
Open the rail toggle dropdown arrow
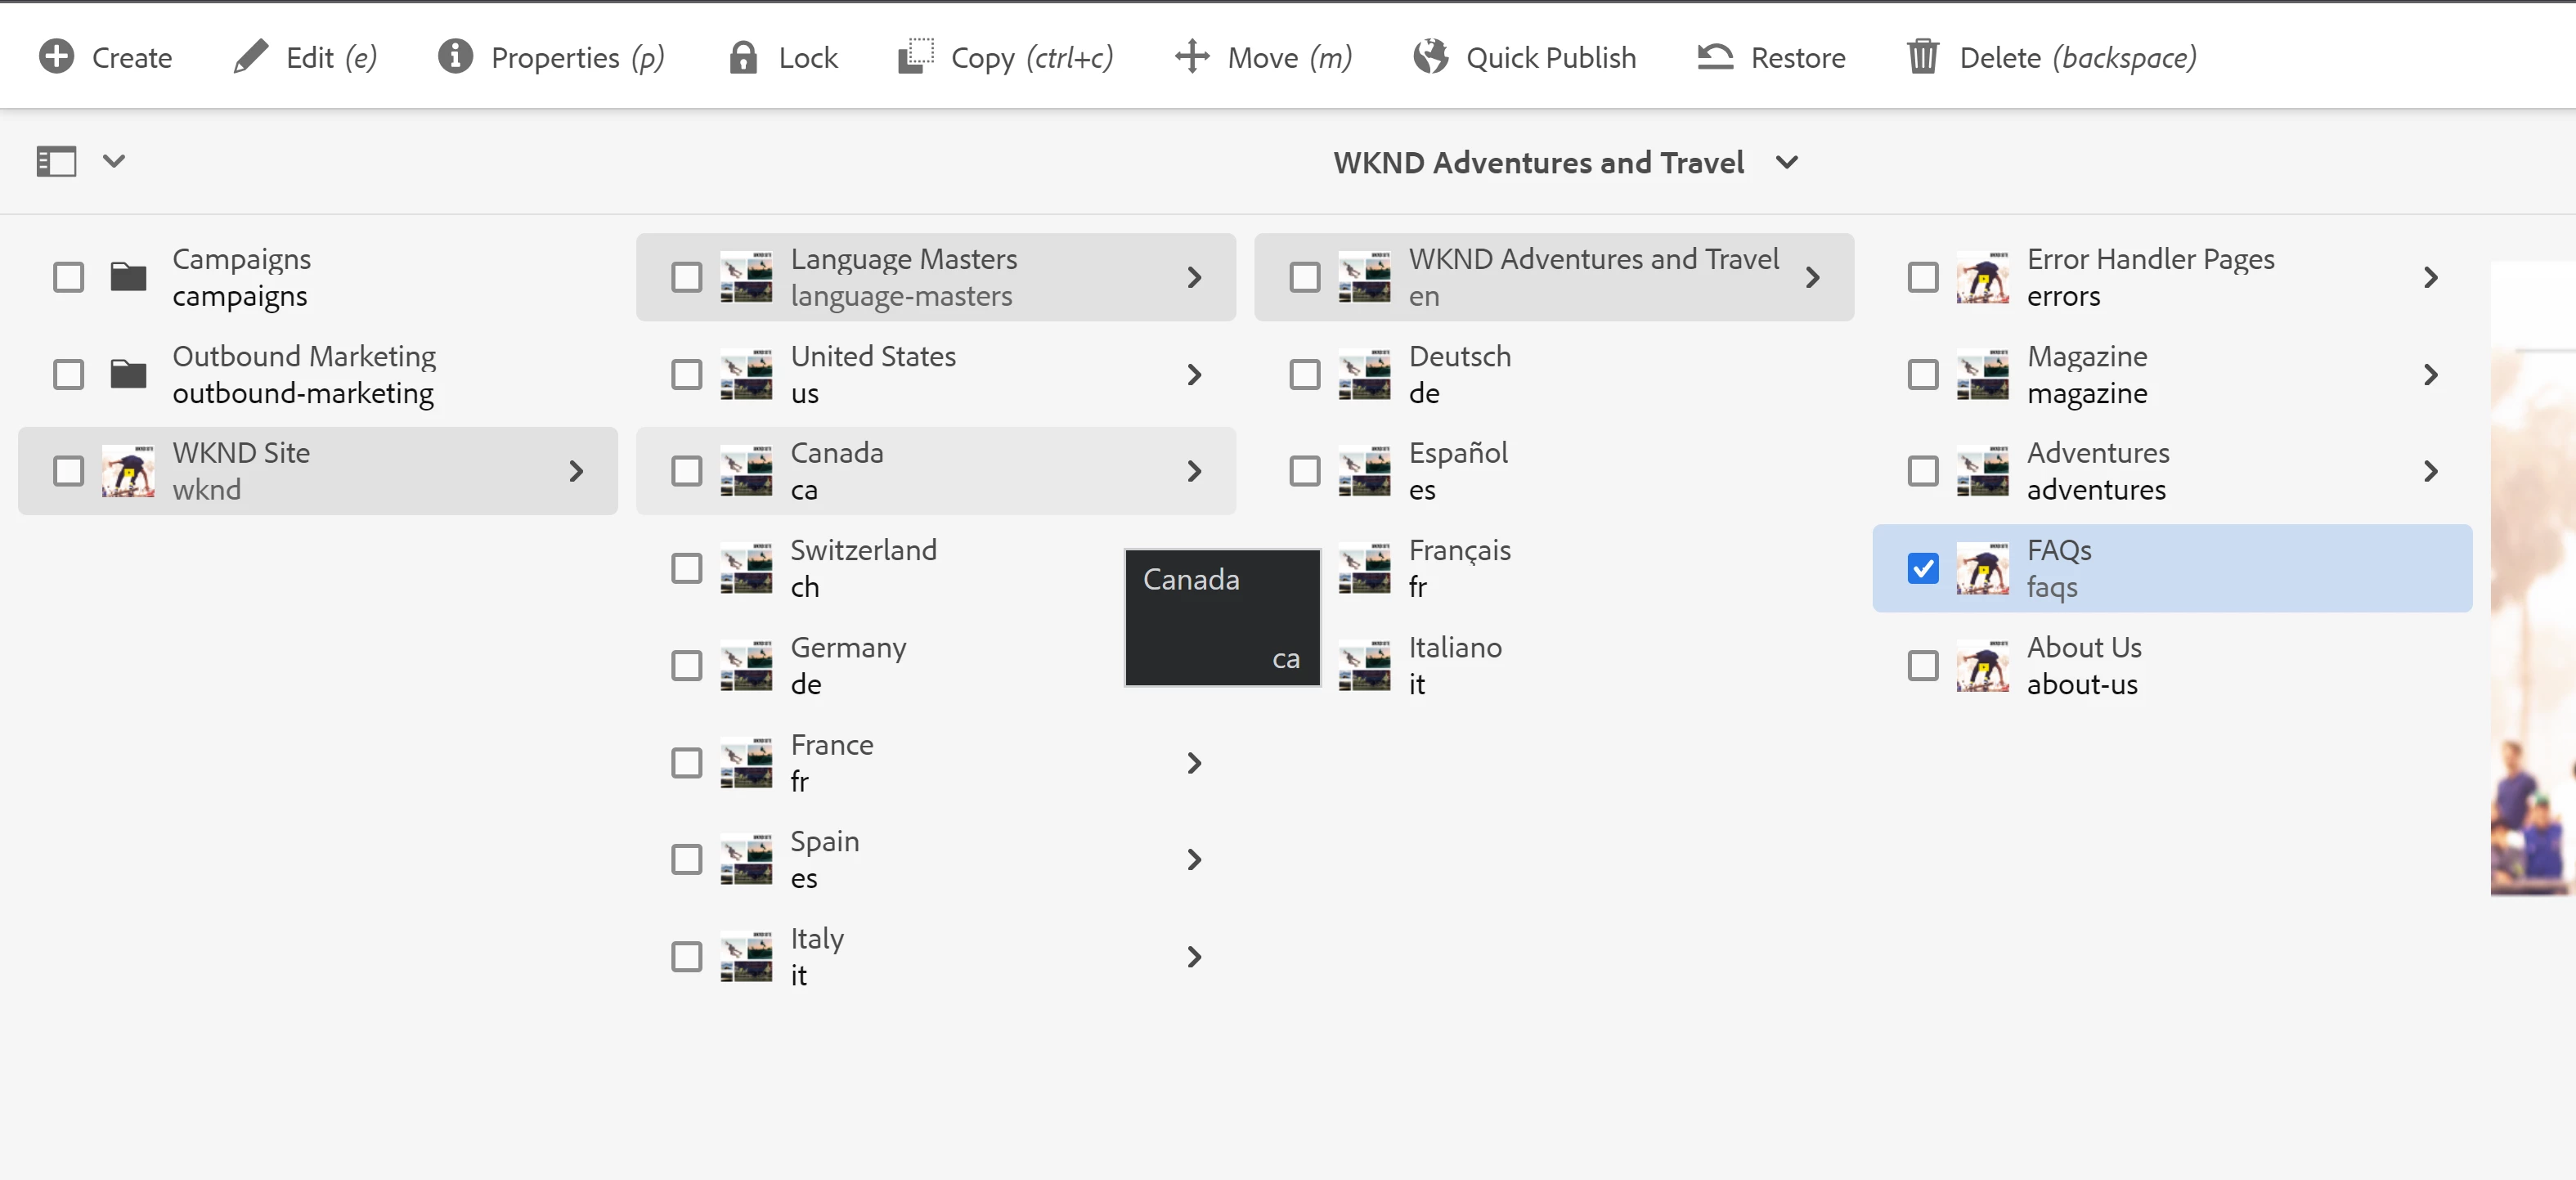114,161
